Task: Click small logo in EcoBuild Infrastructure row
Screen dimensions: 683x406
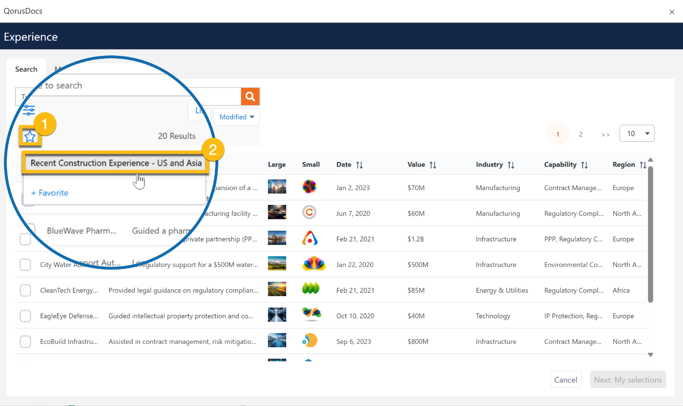Action: [310, 340]
